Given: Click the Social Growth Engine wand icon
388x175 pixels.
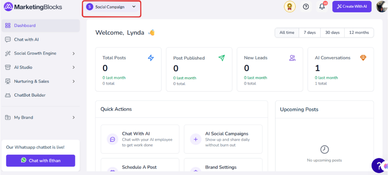Looking at the screenshot, I should pos(8,53).
